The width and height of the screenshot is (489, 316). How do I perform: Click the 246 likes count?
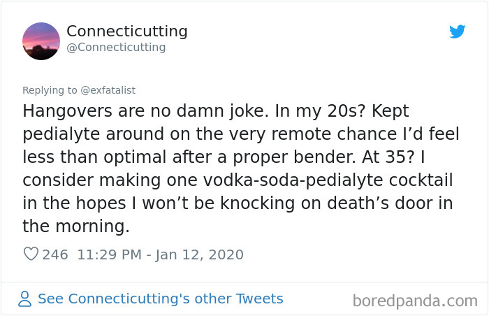click(55, 254)
